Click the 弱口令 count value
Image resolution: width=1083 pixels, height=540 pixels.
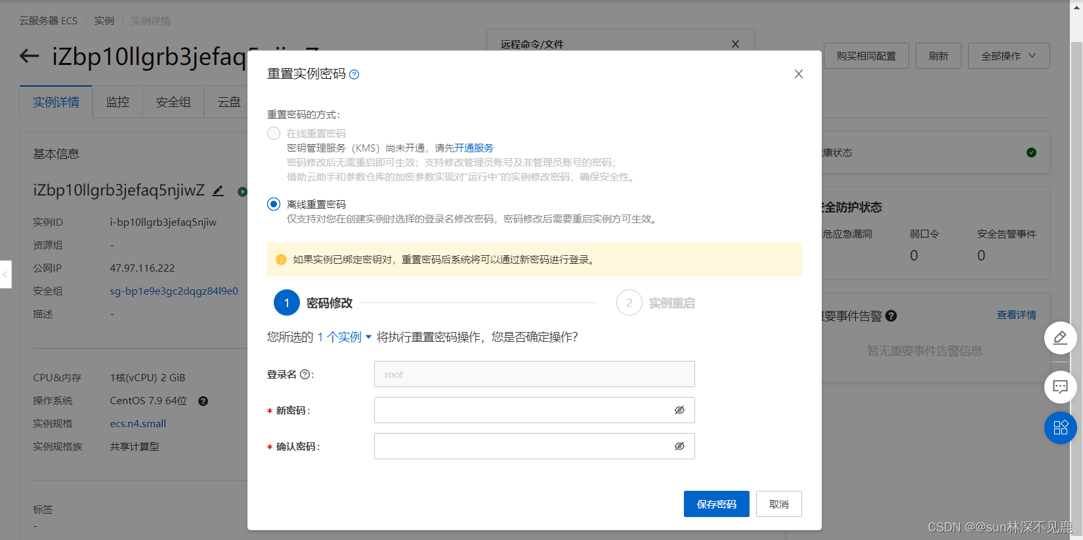point(914,255)
